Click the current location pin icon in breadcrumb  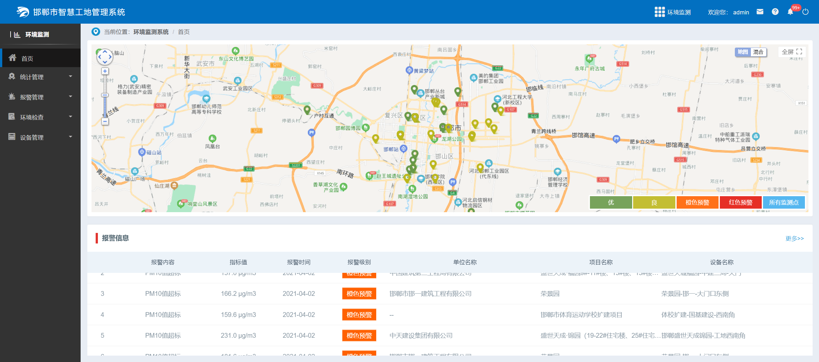pyautogui.click(x=96, y=32)
